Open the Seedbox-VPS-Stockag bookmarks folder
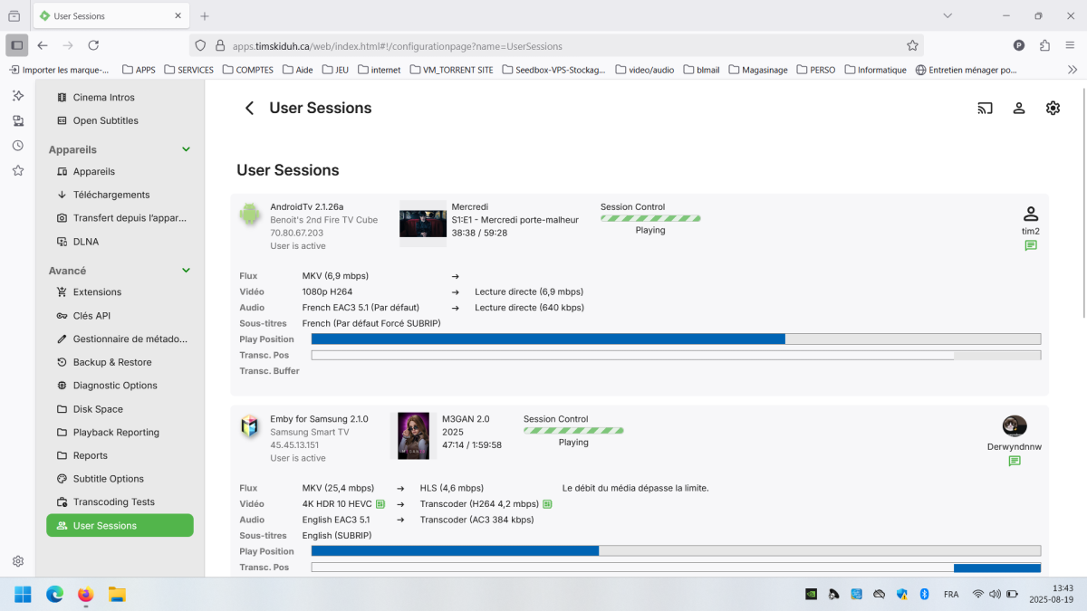This screenshot has width=1087, height=611. tap(553, 69)
